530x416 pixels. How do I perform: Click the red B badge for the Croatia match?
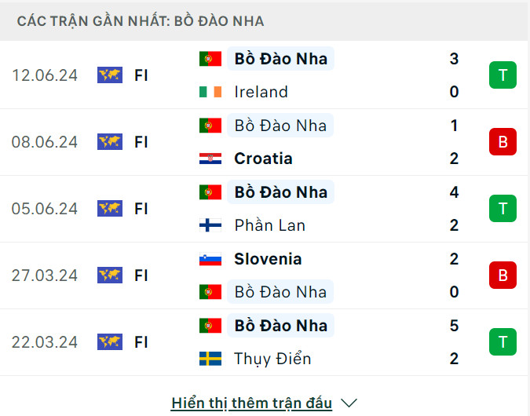point(502,142)
